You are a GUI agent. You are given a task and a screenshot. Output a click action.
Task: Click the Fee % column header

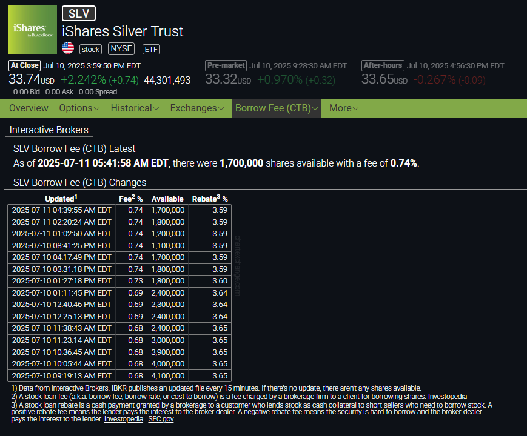coord(131,199)
